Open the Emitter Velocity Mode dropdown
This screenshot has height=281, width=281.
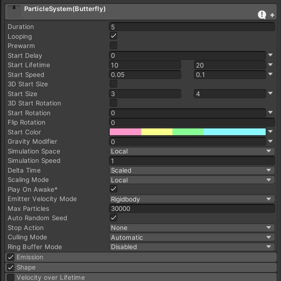[x=191, y=199]
